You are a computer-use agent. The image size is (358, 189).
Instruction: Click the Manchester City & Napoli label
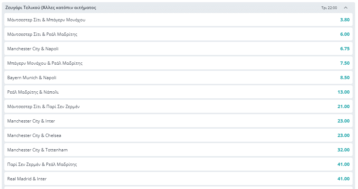pyautogui.click(x=33, y=49)
